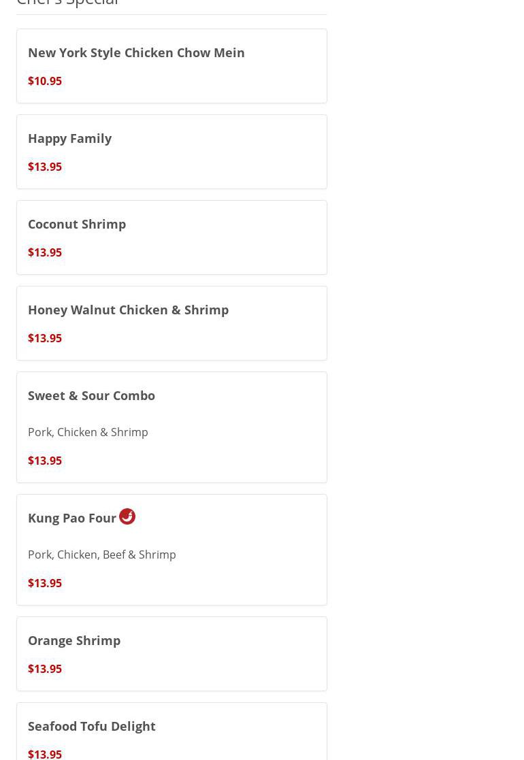The image size is (524, 760).
Task: Choose Coconut Shrimp from the menu
Action: (77, 224)
